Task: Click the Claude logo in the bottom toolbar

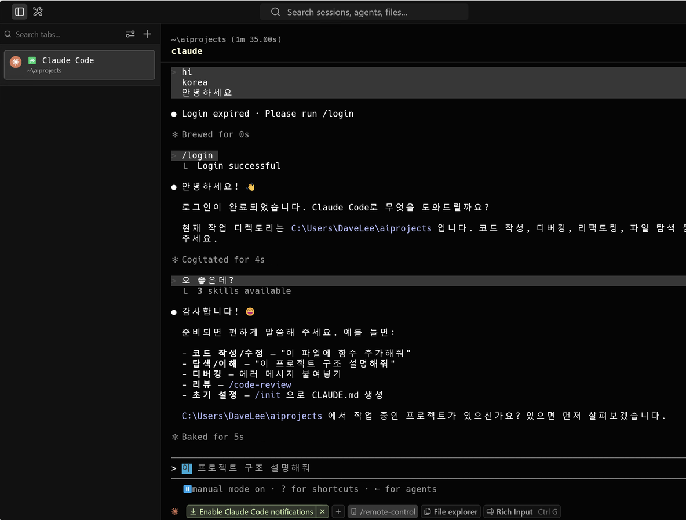Action: [175, 512]
